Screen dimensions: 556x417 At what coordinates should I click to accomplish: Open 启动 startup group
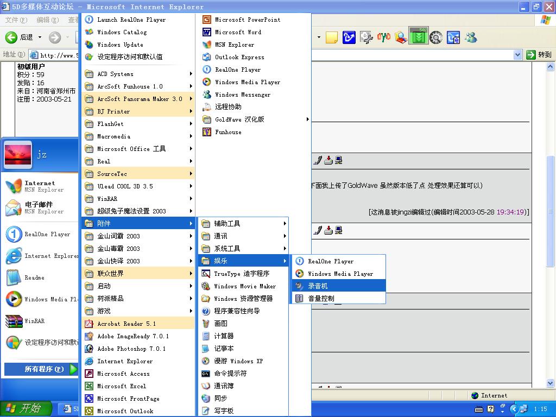[x=138, y=286]
